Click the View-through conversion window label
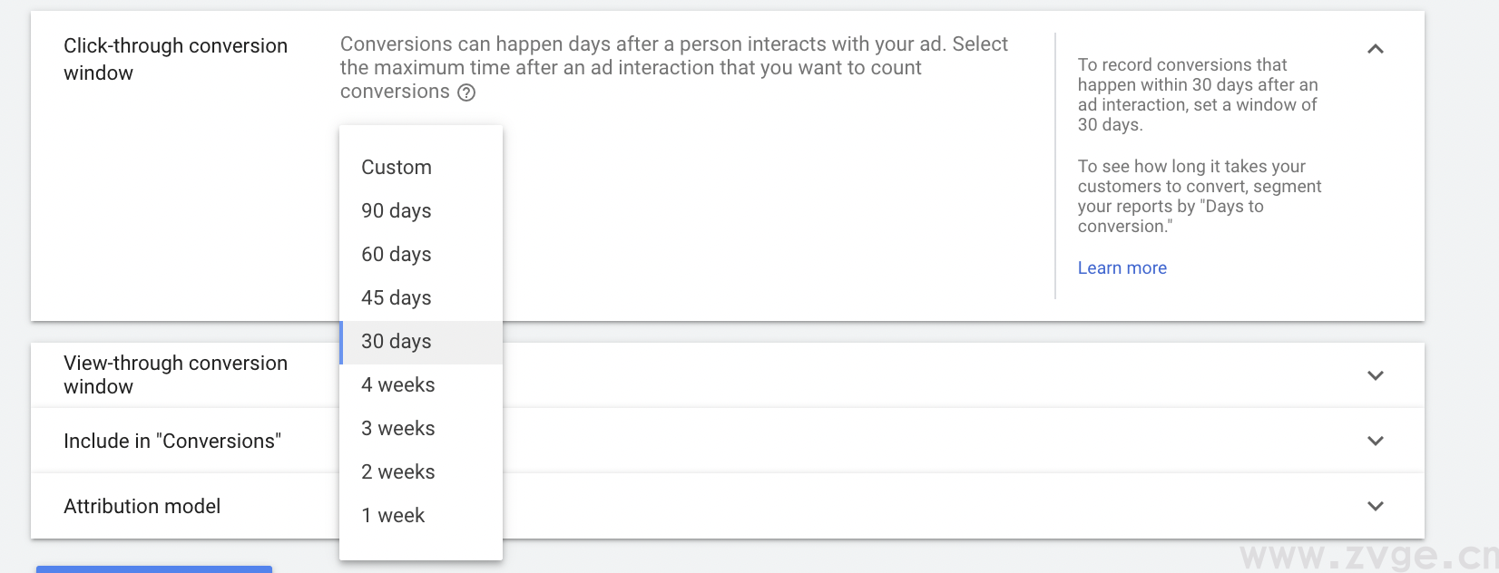Viewport: 1499px width, 573px height. (175, 375)
